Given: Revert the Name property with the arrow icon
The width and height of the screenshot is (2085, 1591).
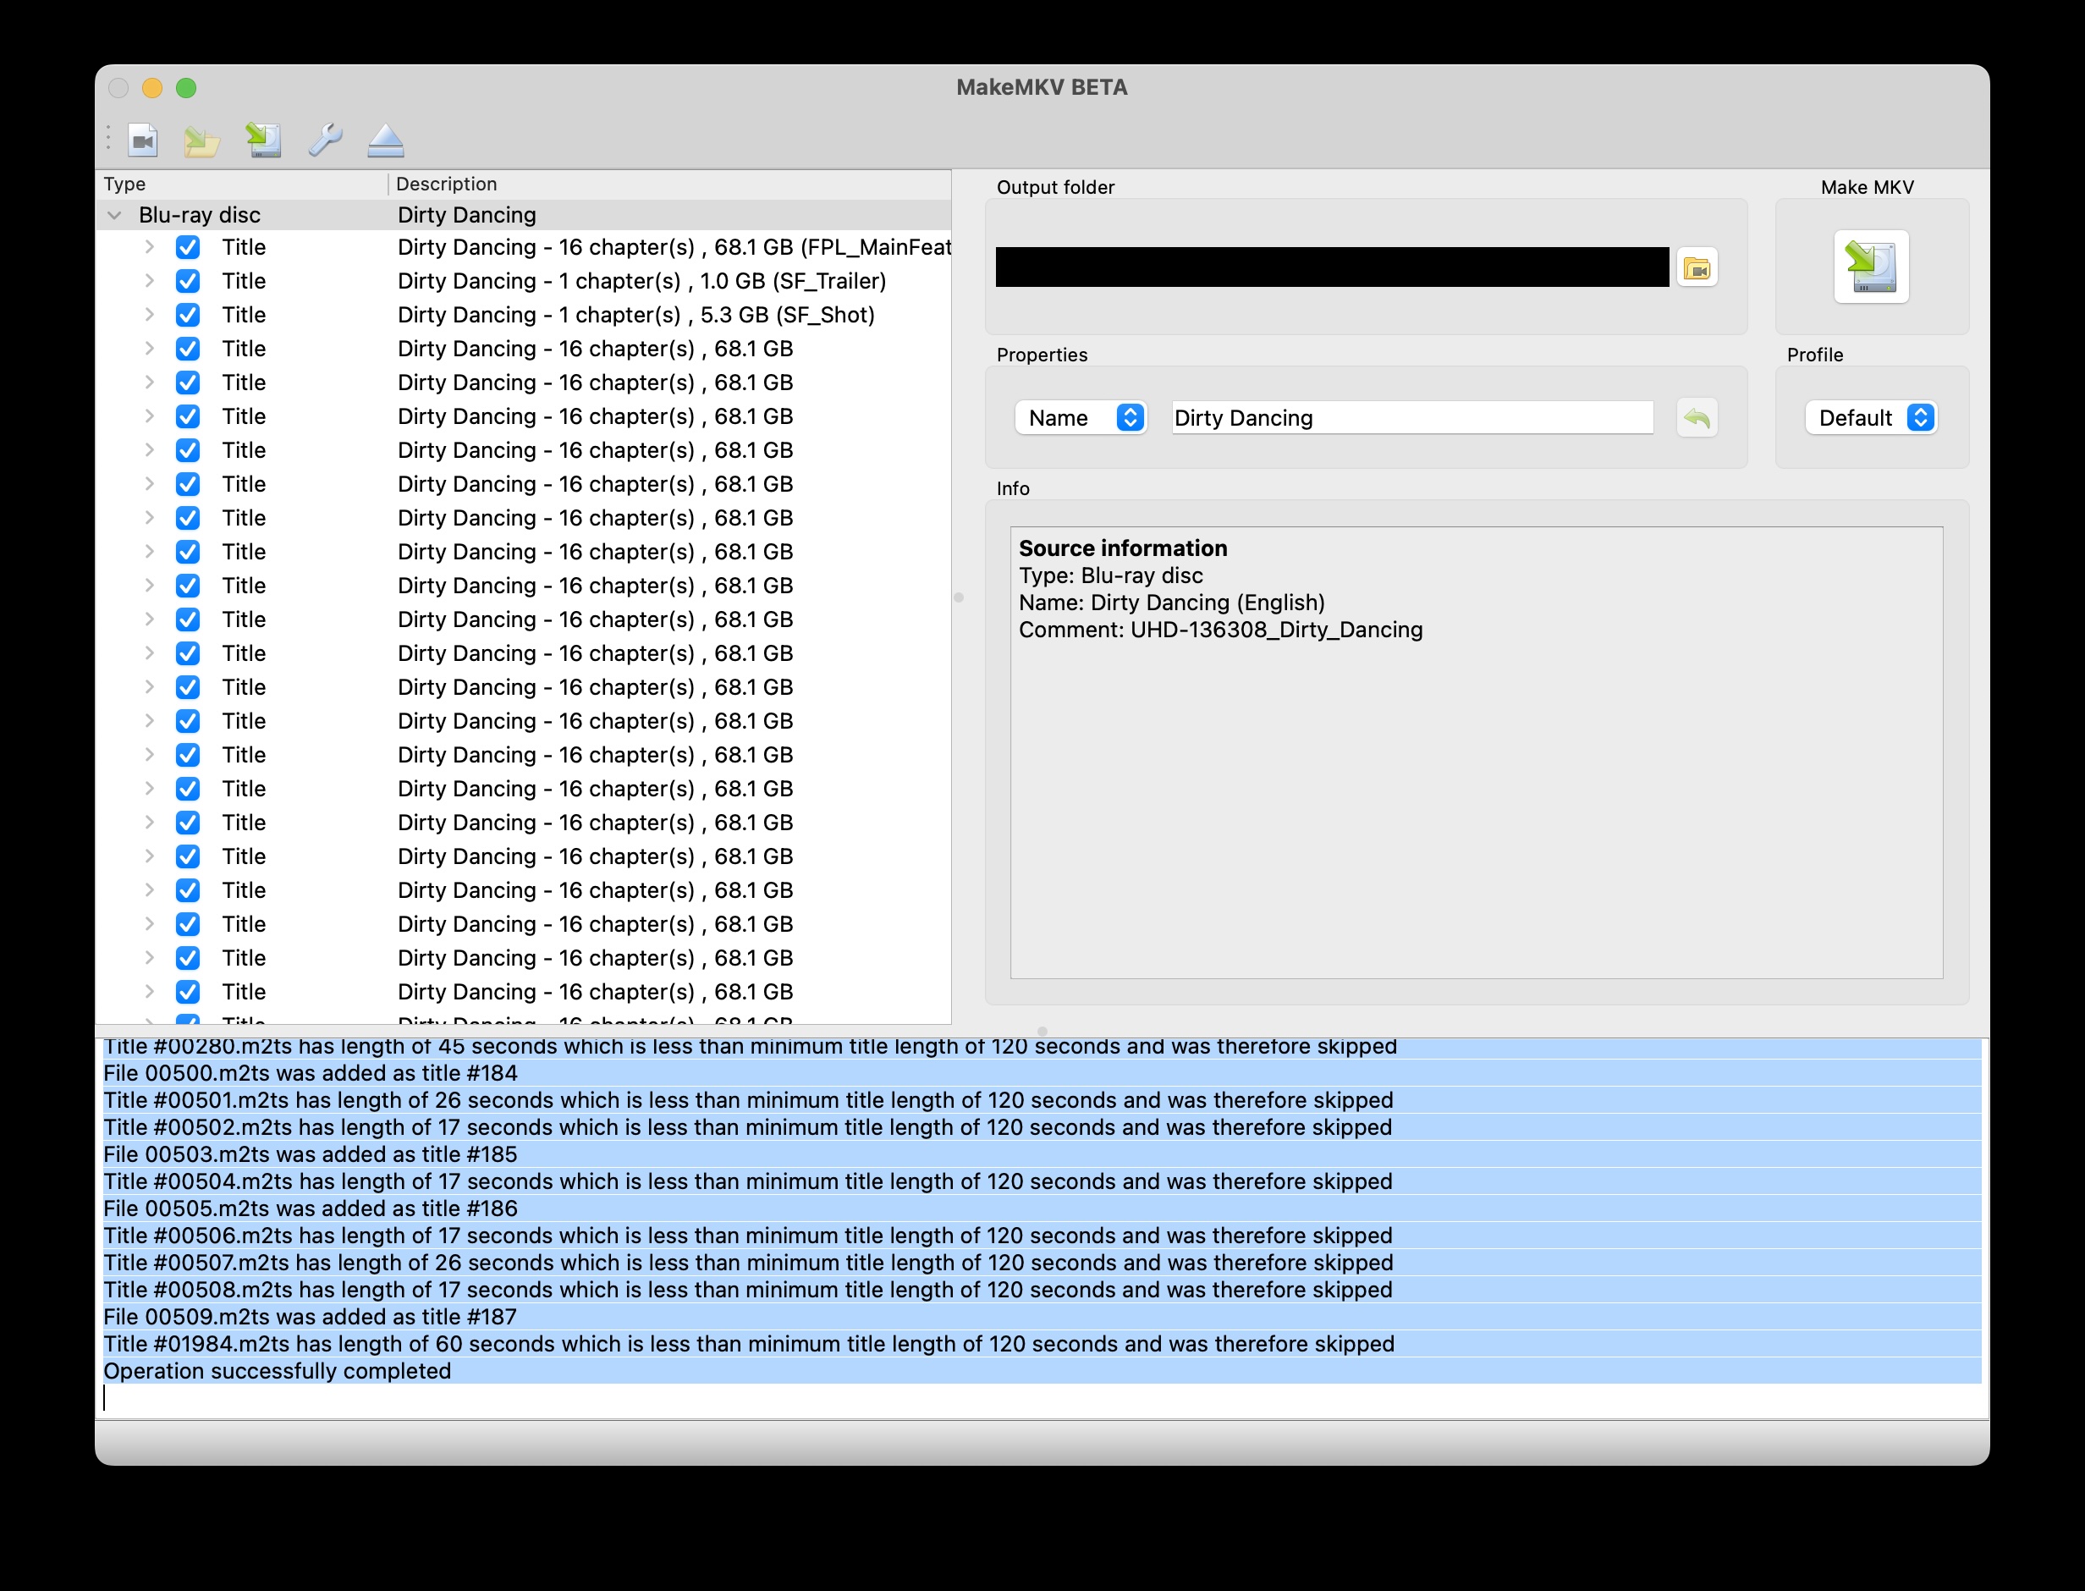Looking at the screenshot, I should [1697, 418].
